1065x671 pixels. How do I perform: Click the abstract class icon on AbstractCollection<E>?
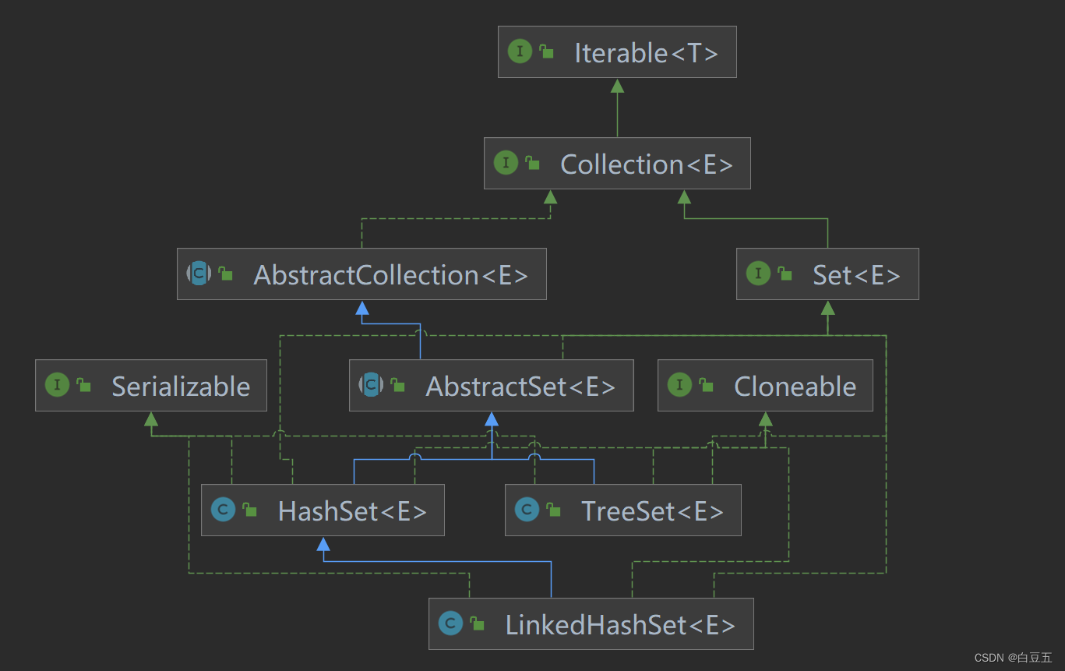tap(199, 273)
